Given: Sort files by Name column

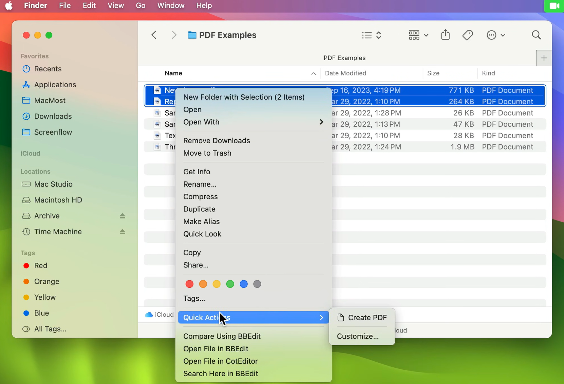Looking at the screenshot, I should click(173, 73).
